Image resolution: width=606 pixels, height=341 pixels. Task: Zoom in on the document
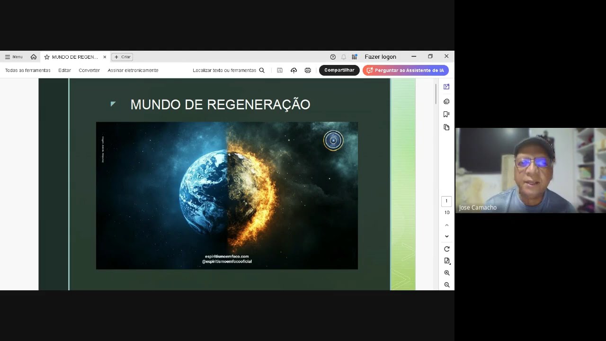(x=446, y=273)
